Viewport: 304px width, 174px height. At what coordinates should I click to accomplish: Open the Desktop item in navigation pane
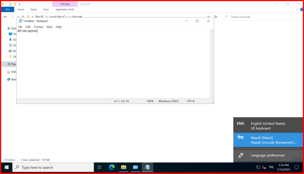point(12,34)
